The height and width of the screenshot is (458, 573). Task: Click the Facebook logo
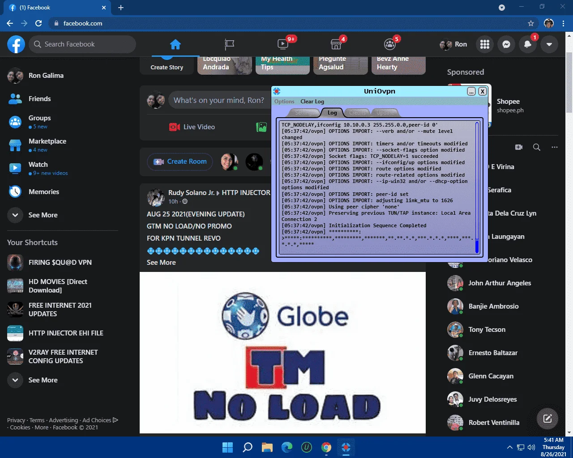(16, 44)
